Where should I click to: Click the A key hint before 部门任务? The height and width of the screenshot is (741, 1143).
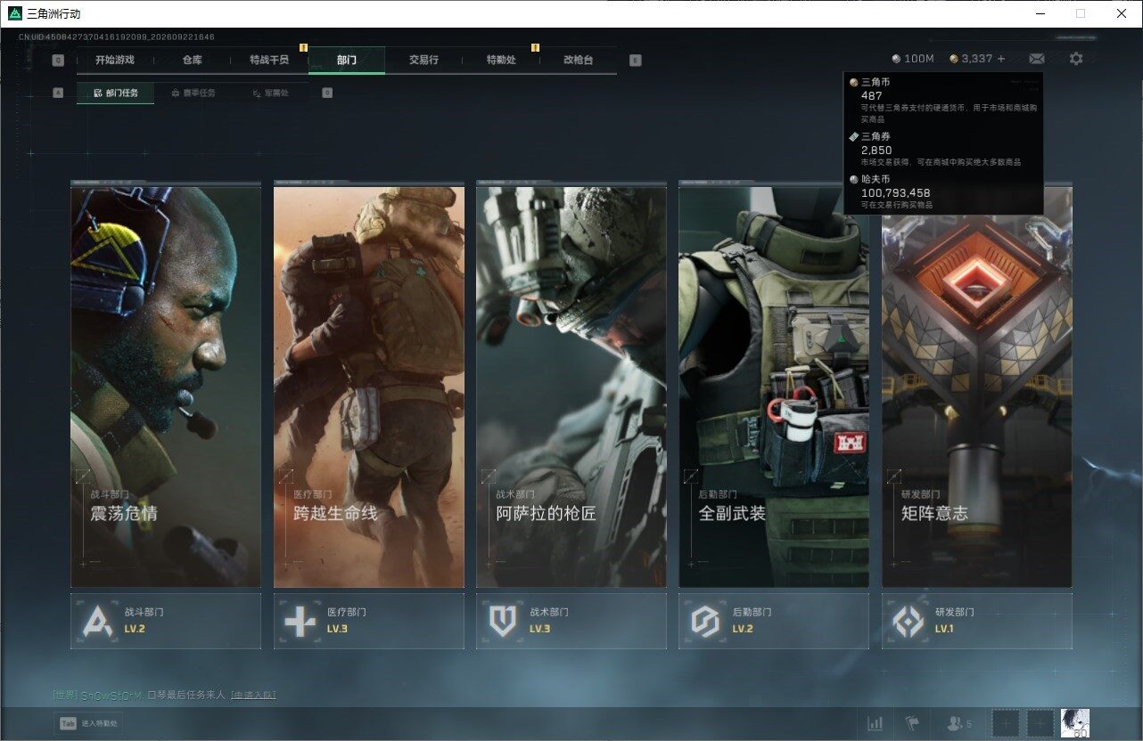(58, 93)
